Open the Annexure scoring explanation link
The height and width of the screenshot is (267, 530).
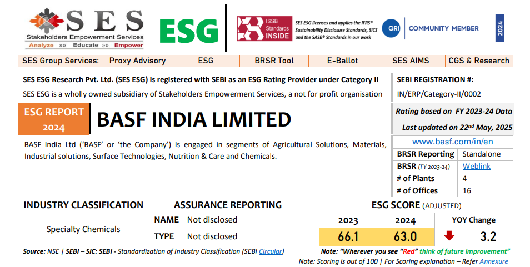point(494,261)
